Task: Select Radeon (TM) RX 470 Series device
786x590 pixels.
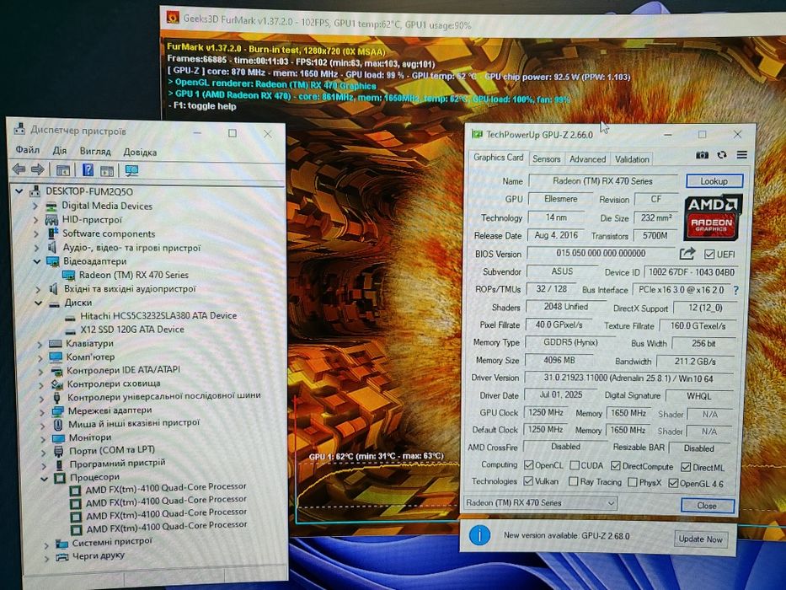Action: click(x=133, y=275)
